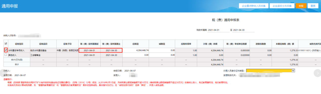Select the 地方水利建设基金 cell

[43, 51]
